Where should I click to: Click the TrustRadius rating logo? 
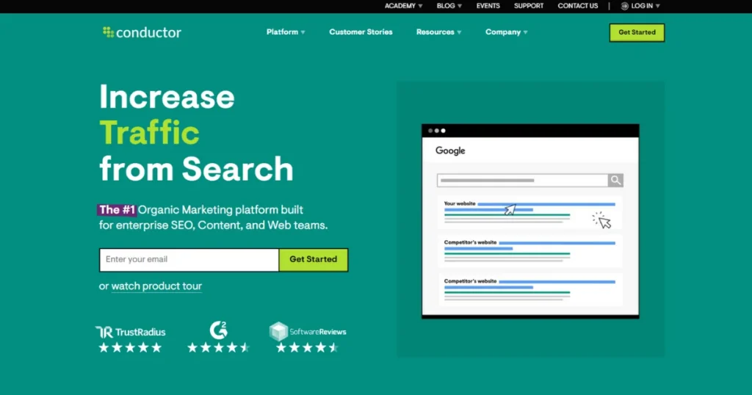click(x=131, y=332)
